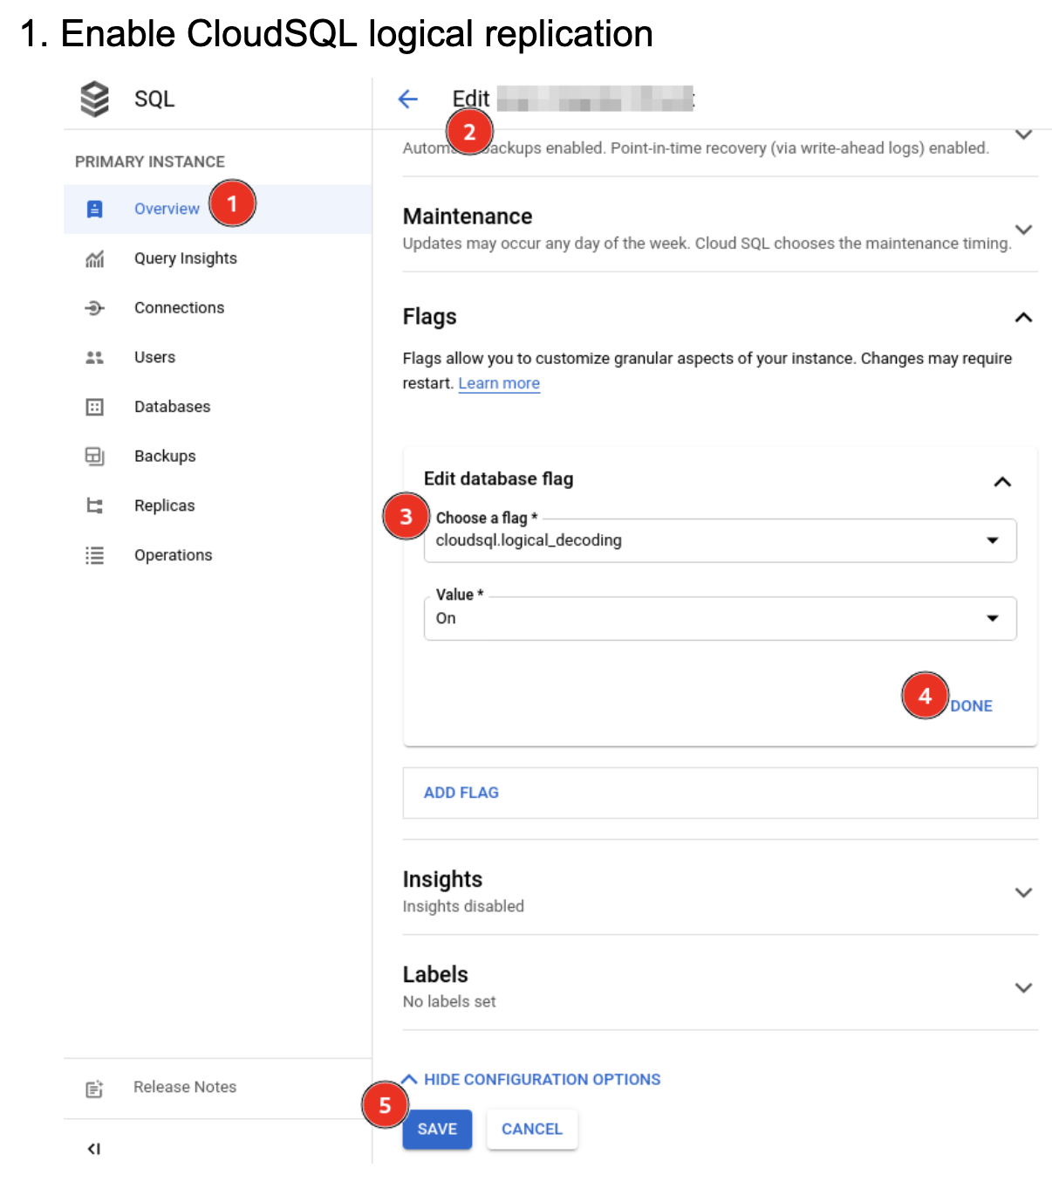Select the Databases grid icon

94,406
